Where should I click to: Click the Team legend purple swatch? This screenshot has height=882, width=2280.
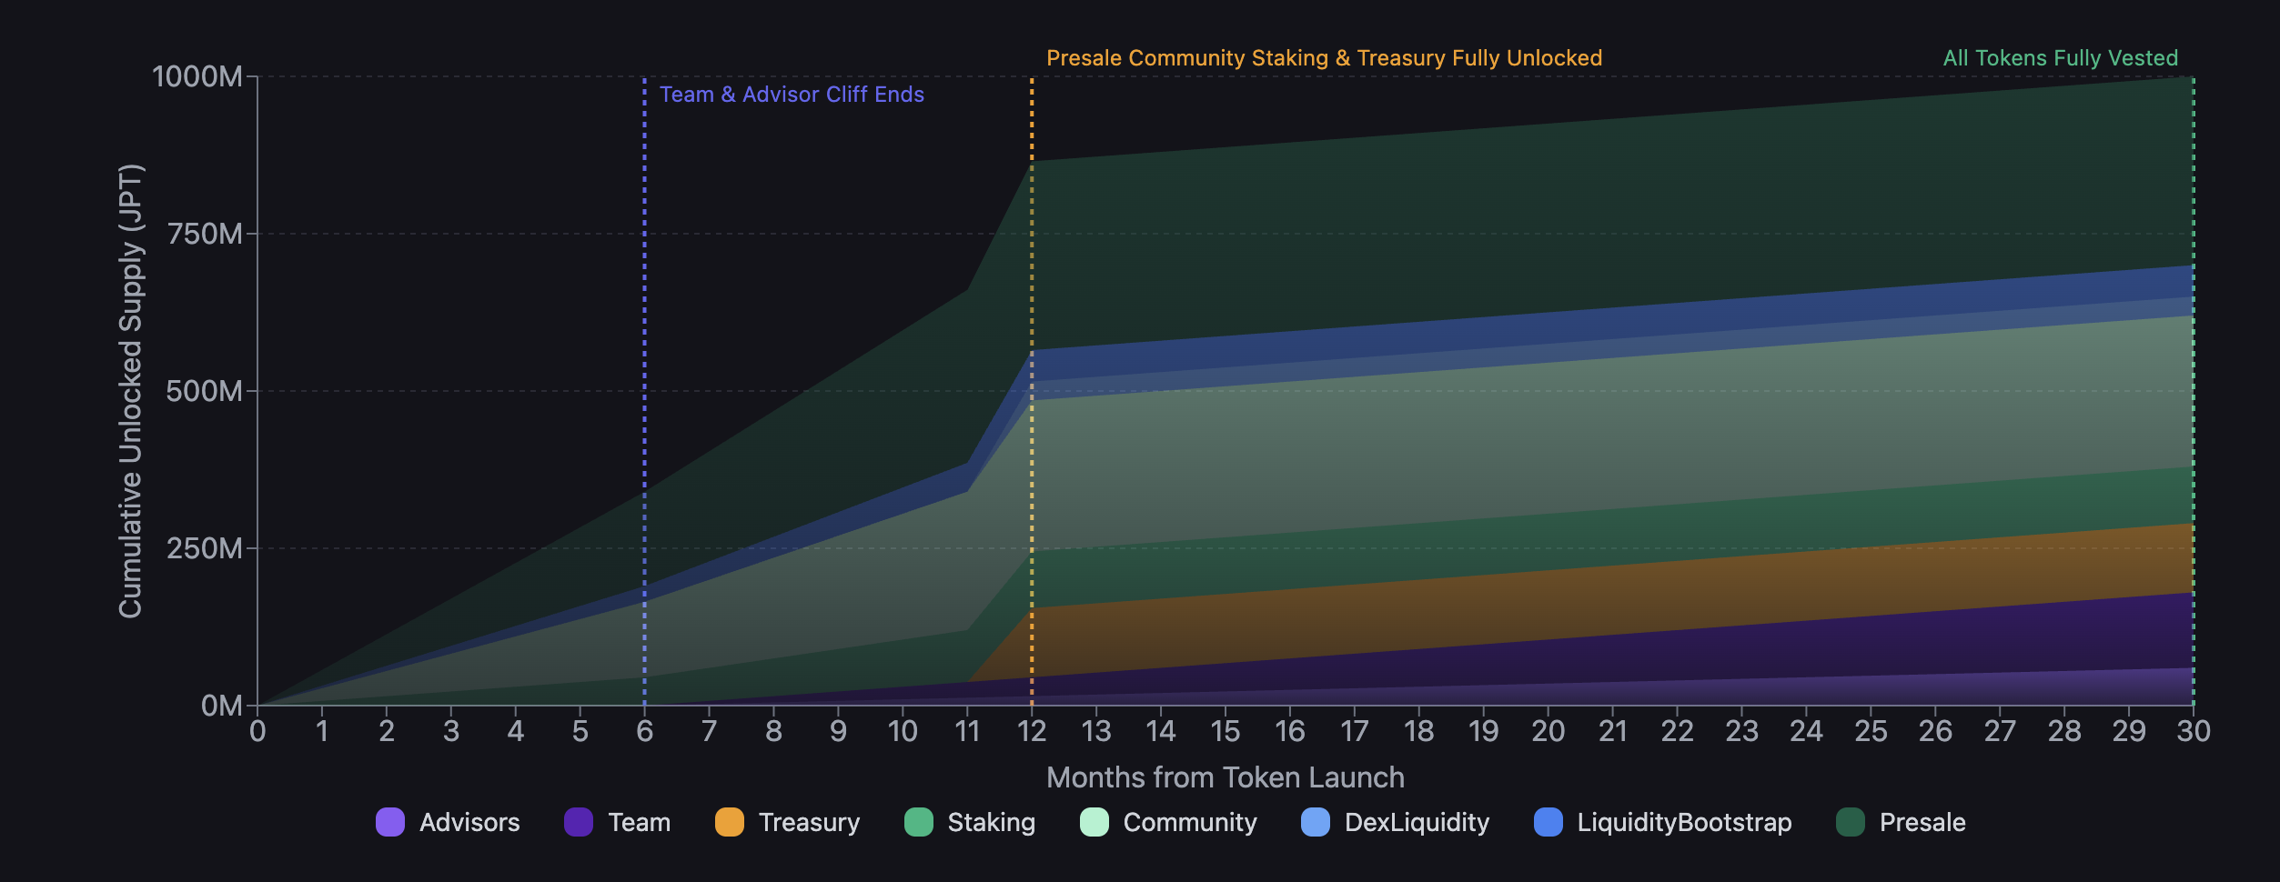click(x=579, y=822)
